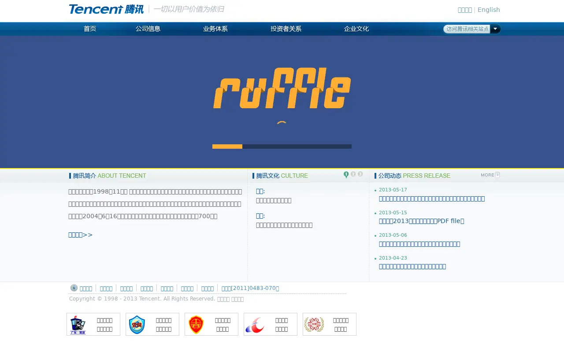Image resolution: width=564 pixels, height=352 pixels.
Task: Open the headline under 2013-05-06
Action: [419, 244]
